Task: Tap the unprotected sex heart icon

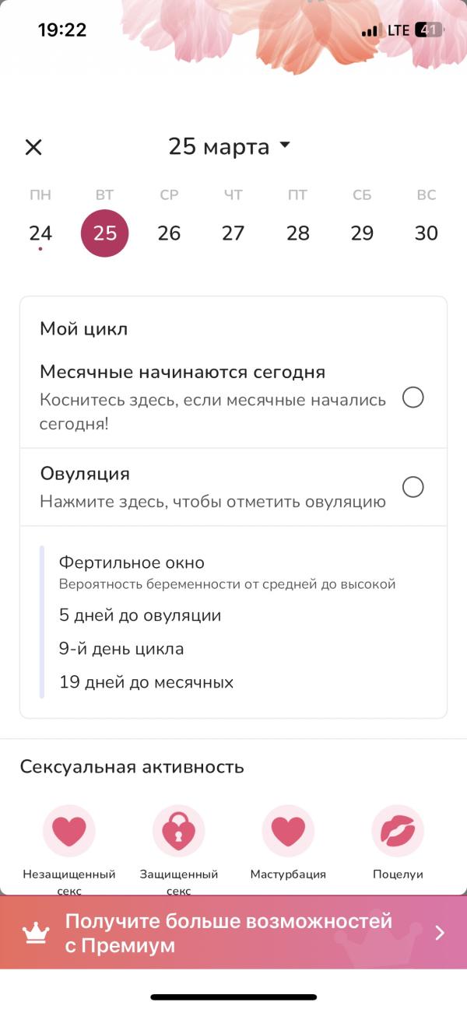Action: [x=68, y=832]
